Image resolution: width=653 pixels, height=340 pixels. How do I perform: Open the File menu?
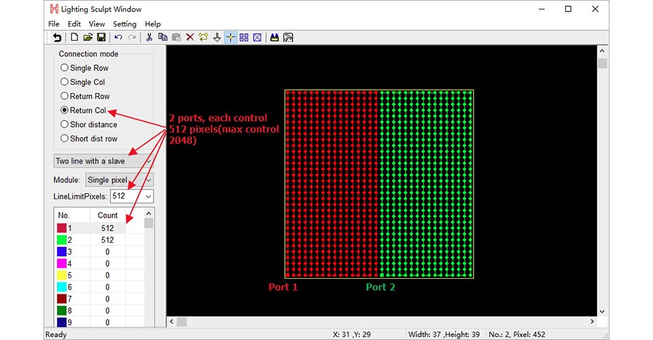[54, 24]
